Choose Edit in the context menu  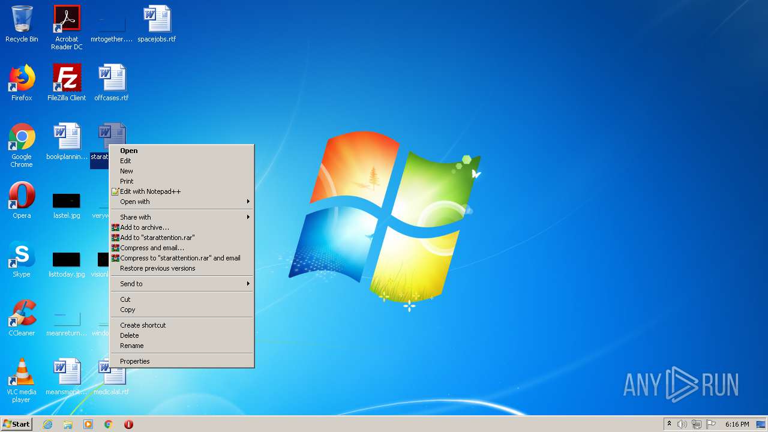pos(182,161)
